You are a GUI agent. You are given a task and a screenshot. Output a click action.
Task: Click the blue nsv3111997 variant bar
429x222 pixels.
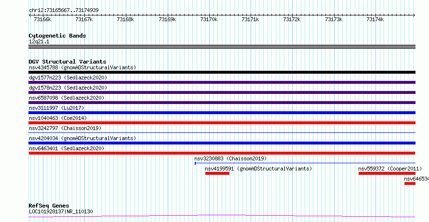click(x=222, y=113)
